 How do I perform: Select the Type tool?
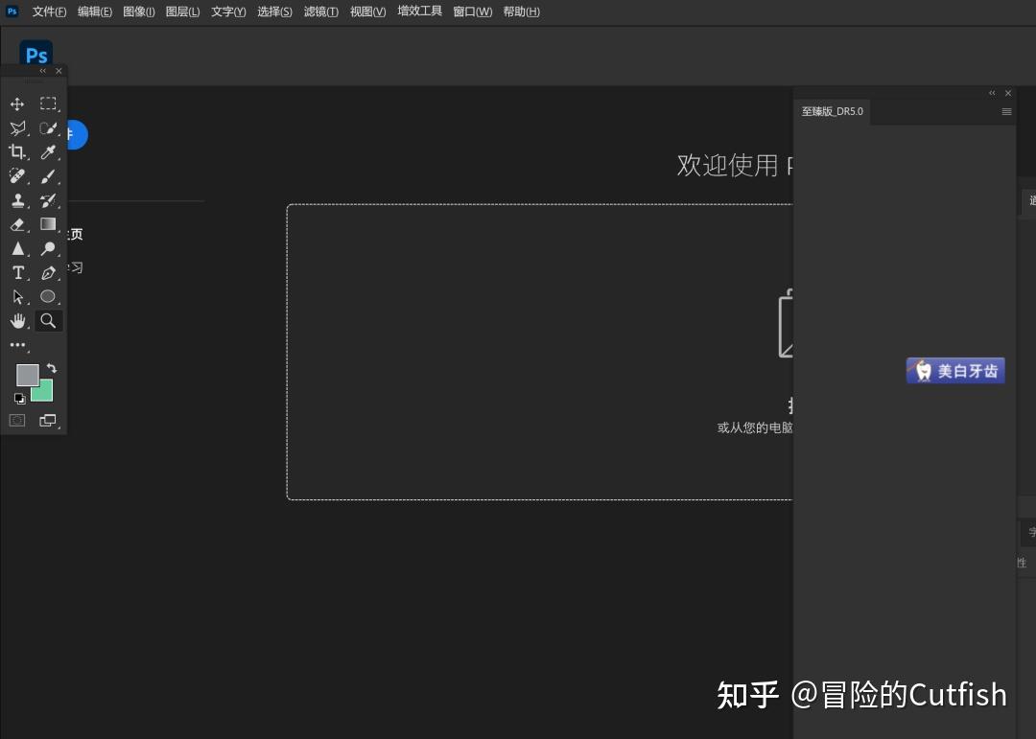pos(17,272)
